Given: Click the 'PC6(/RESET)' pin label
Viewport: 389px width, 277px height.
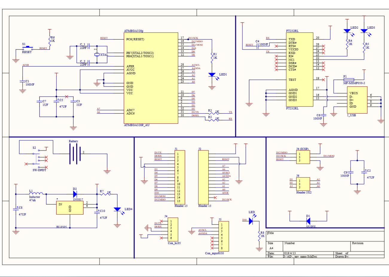Looking at the screenshot, I should (x=135, y=39).
